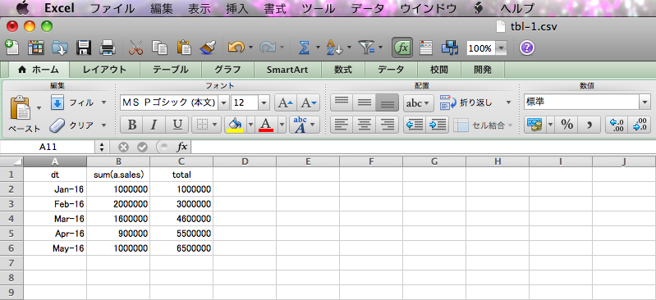Click the Select All corner button

pos(11,161)
